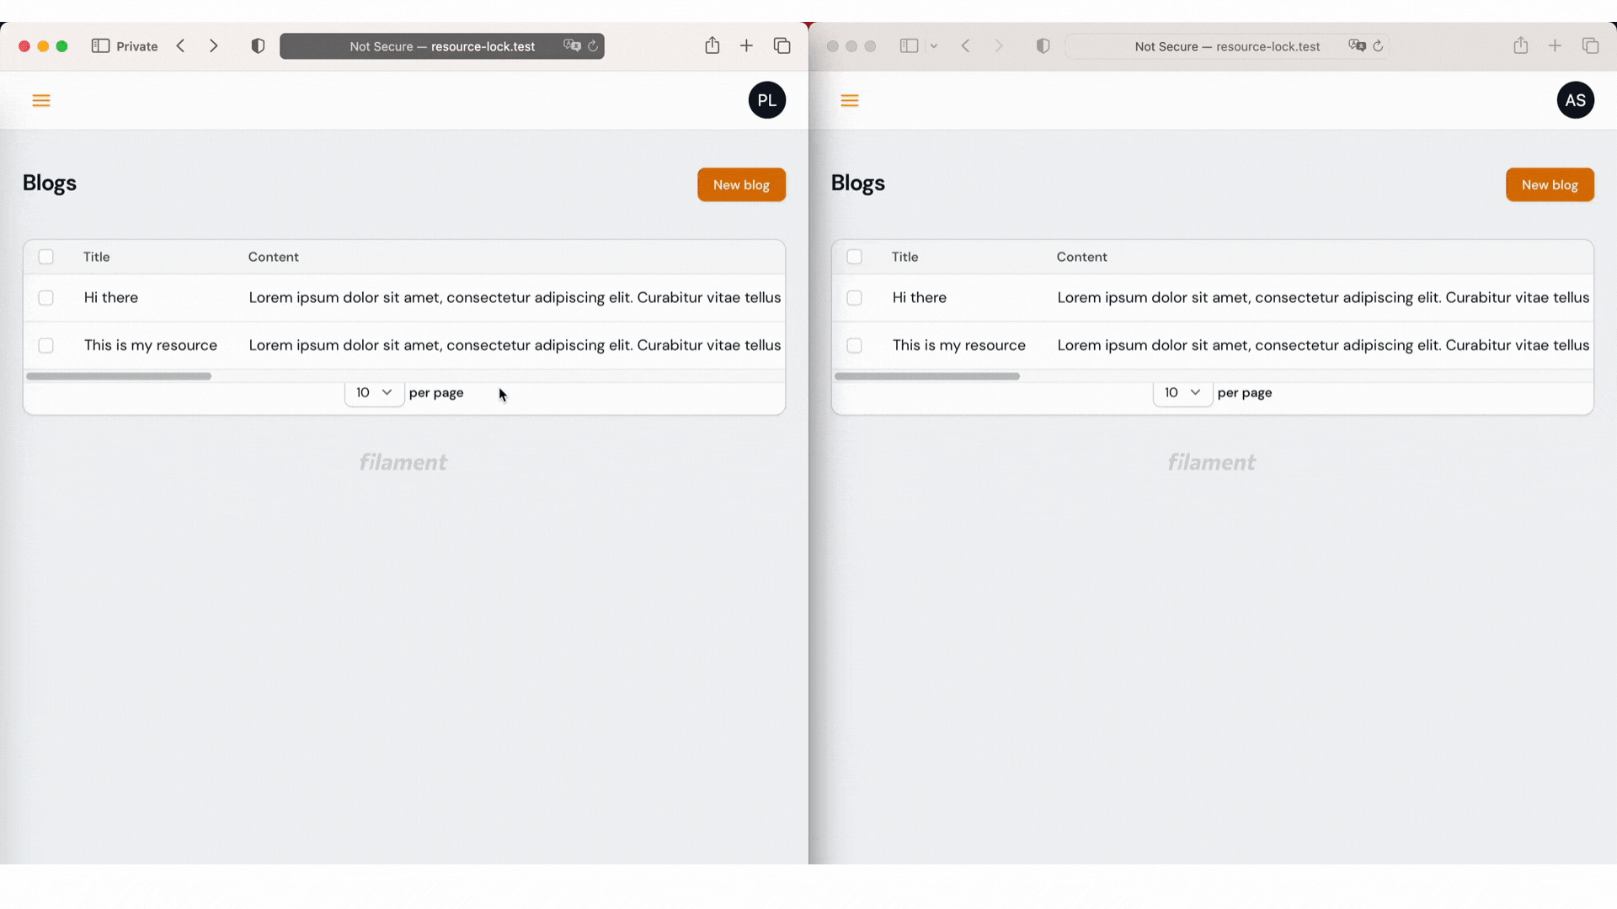Expand sidebar options chevron in right Safari window

[x=934, y=46]
